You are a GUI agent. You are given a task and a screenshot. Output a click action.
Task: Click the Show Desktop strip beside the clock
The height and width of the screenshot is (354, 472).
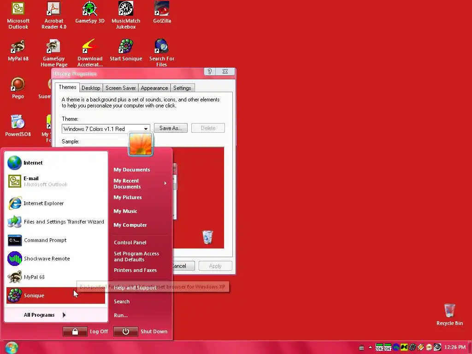469,348
